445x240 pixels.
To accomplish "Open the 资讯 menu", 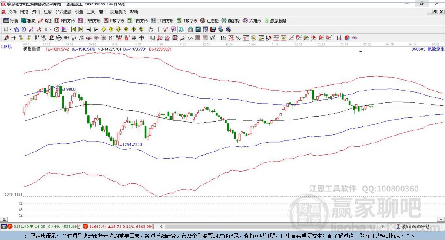I will pos(36,12).
